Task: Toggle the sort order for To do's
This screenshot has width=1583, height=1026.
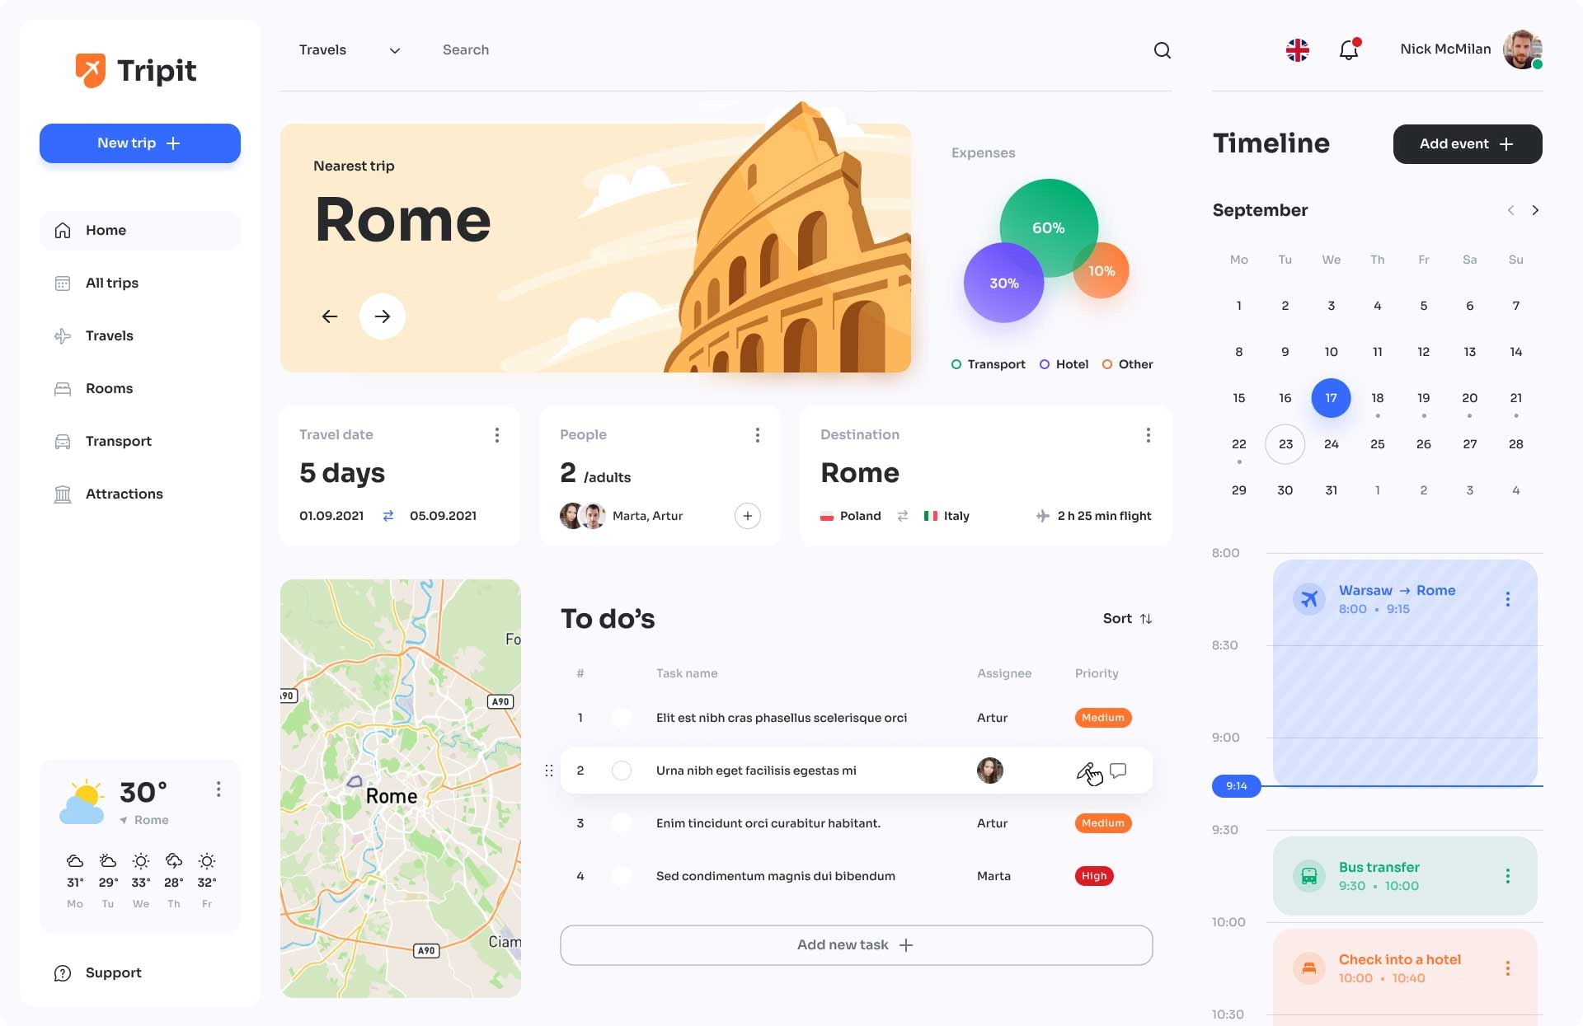Action: click(x=1146, y=619)
